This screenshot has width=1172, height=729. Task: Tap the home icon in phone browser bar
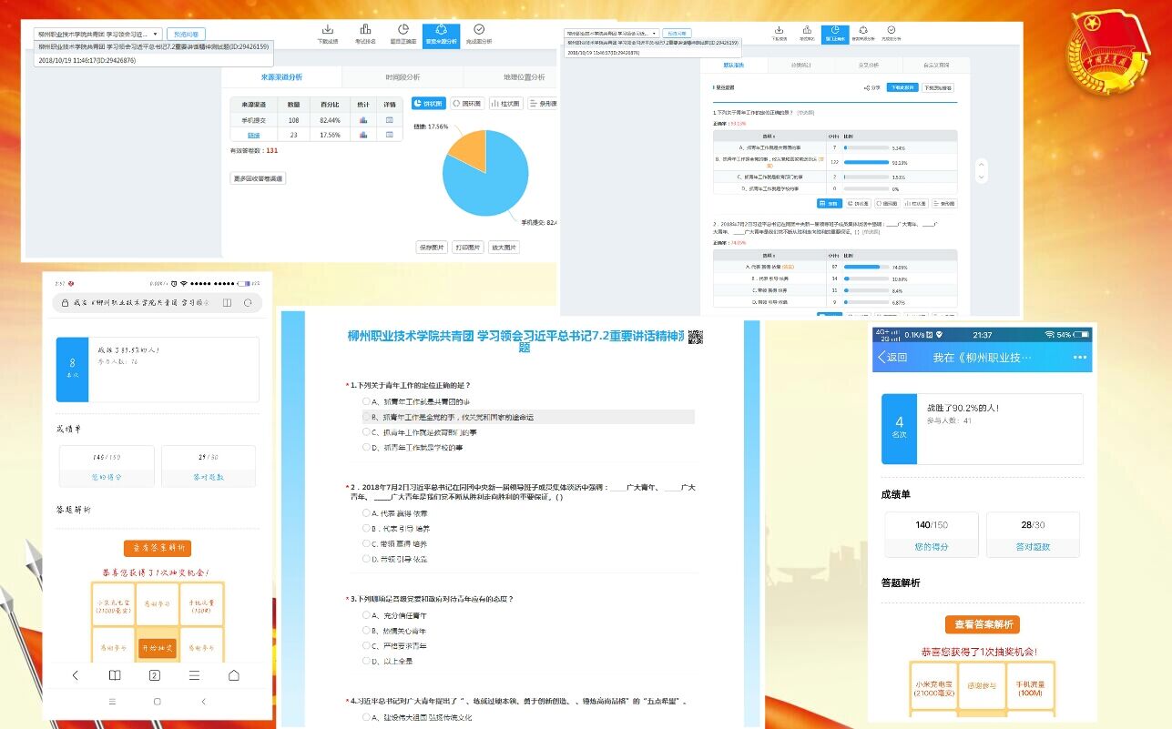pos(234,675)
